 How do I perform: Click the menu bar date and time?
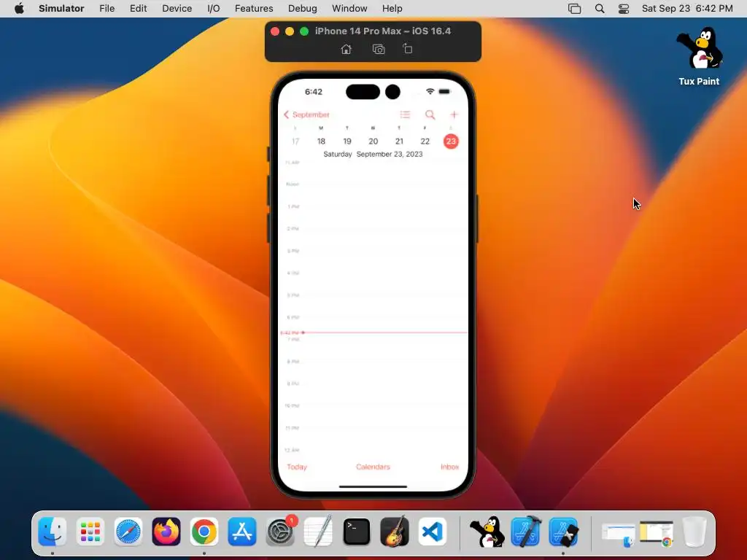(x=687, y=9)
